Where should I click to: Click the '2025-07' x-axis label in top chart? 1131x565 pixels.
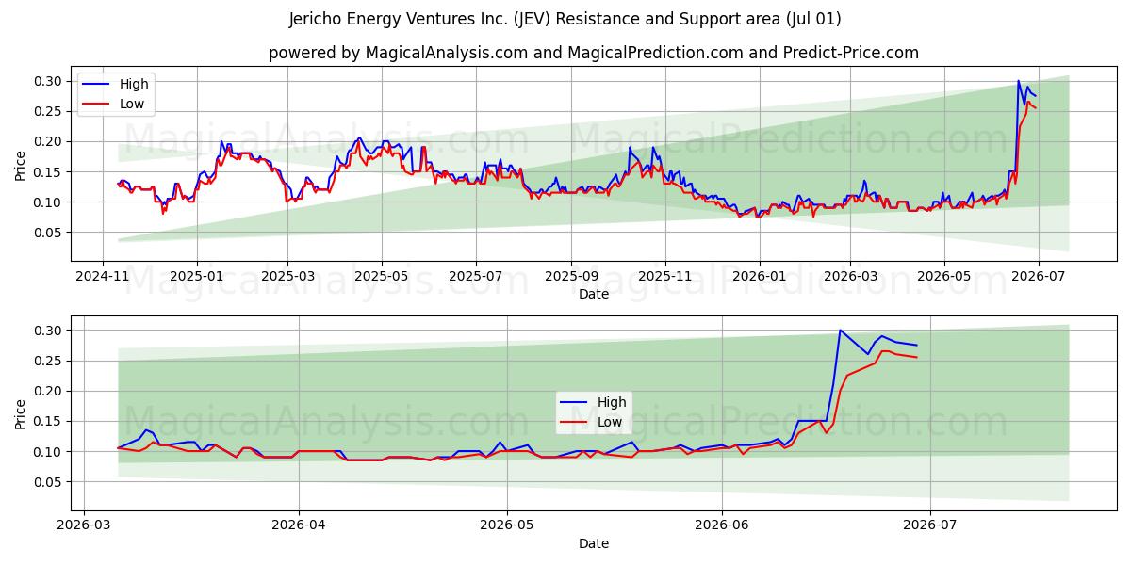[x=475, y=277]
